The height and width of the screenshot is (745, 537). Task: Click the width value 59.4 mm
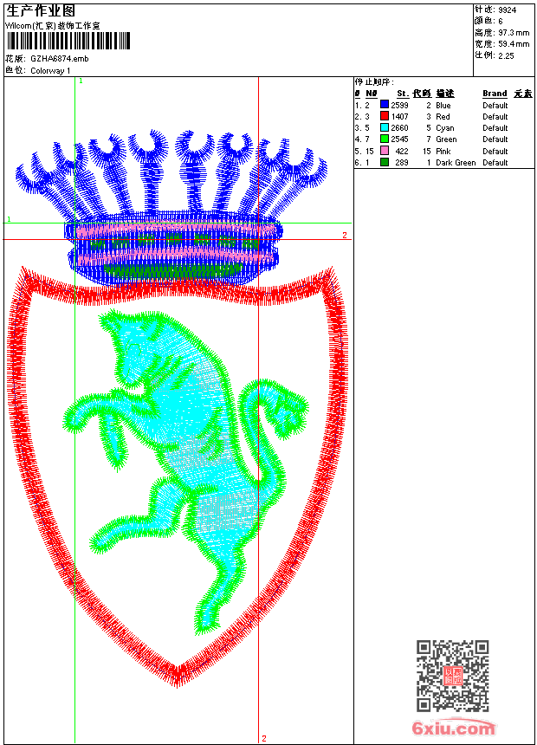tap(514, 44)
